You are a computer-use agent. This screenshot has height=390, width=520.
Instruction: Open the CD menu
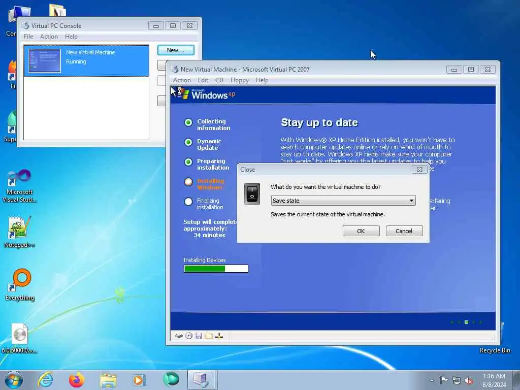click(219, 80)
